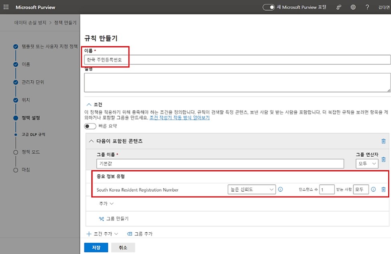
Task: Expand the '추가' dropdown
Action: 106,204
